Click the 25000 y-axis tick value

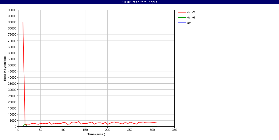tap(12, 96)
